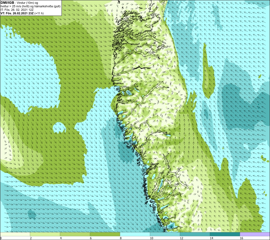
Task: Click the light green 2–4 m/s legend swatch
Action: 45,234
